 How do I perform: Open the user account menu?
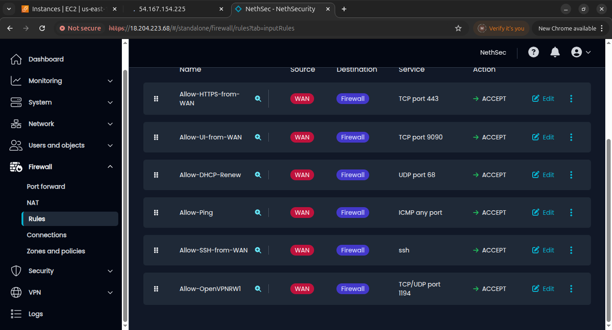click(x=581, y=52)
